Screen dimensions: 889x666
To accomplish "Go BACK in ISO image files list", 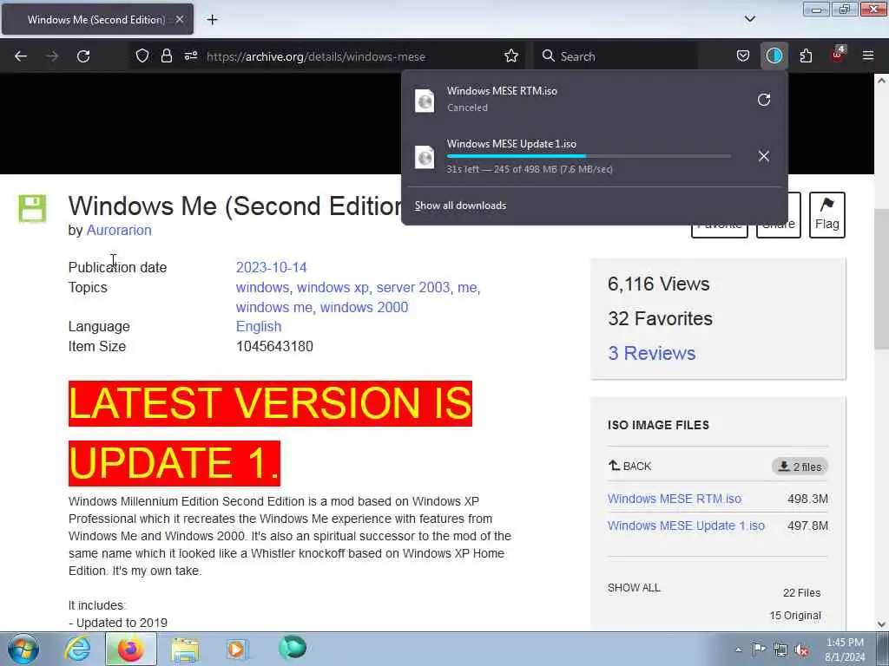I will click(630, 466).
